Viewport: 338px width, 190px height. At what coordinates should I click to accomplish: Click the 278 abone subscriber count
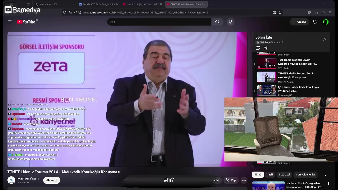point(23,183)
